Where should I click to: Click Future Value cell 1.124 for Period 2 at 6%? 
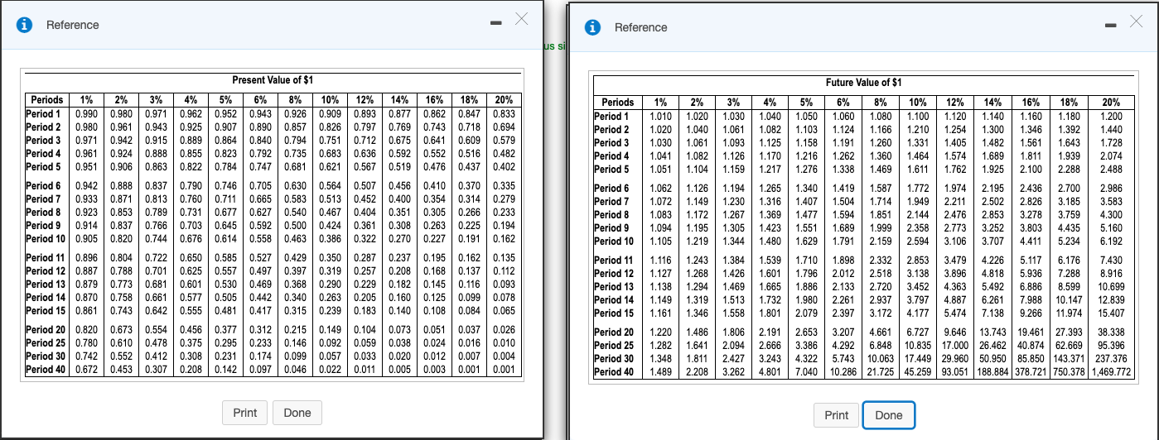[x=843, y=129]
